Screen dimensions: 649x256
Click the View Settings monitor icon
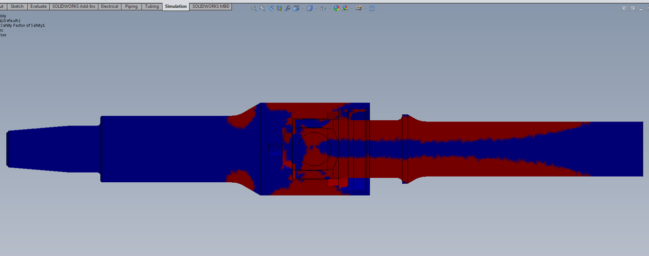(358, 8)
